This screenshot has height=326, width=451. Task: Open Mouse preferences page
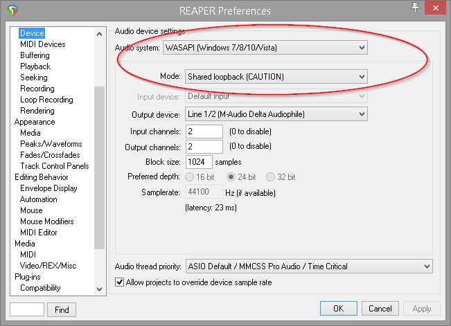point(31,210)
